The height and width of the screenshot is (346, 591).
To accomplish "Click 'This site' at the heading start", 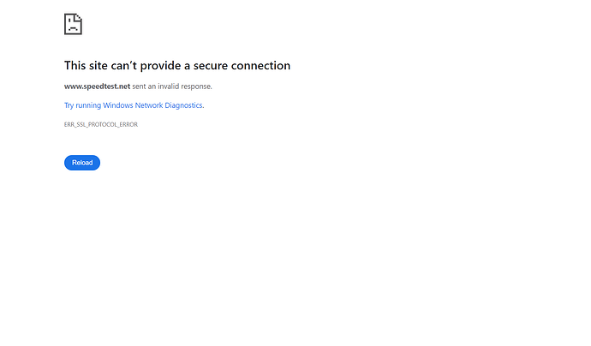I will click(x=86, y=66).
